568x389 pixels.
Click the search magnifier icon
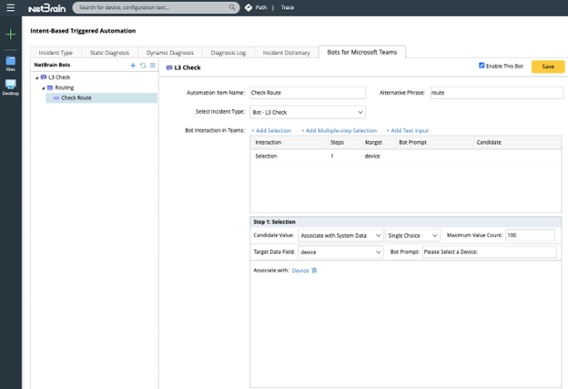pos(232,7)
